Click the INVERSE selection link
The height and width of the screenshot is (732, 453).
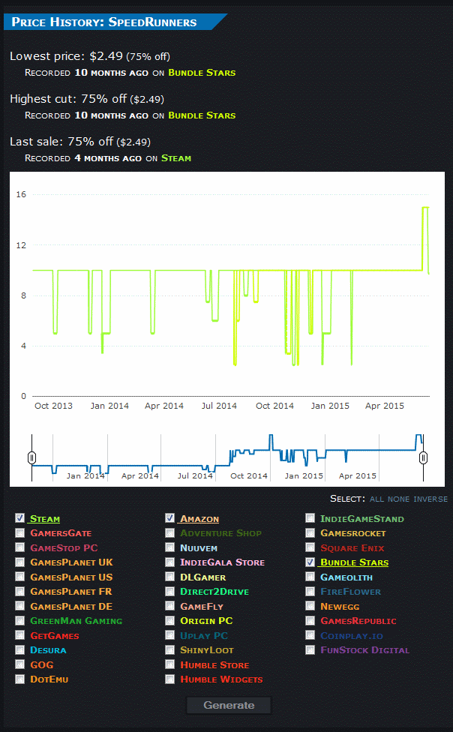point(430,499)
